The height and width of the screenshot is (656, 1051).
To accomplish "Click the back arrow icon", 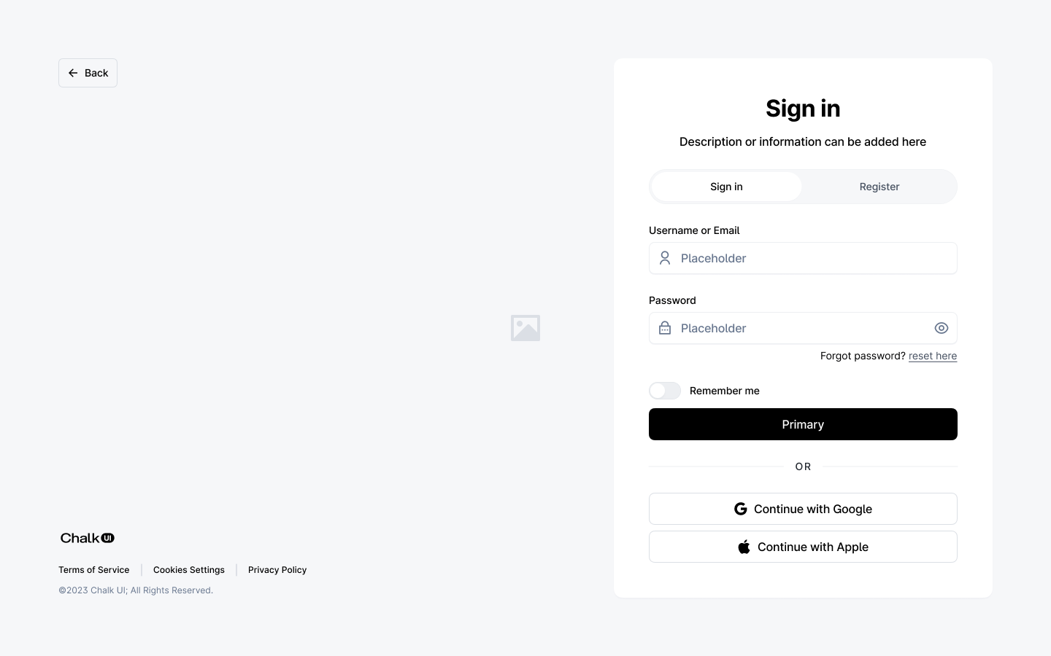I will coord(73,73).
